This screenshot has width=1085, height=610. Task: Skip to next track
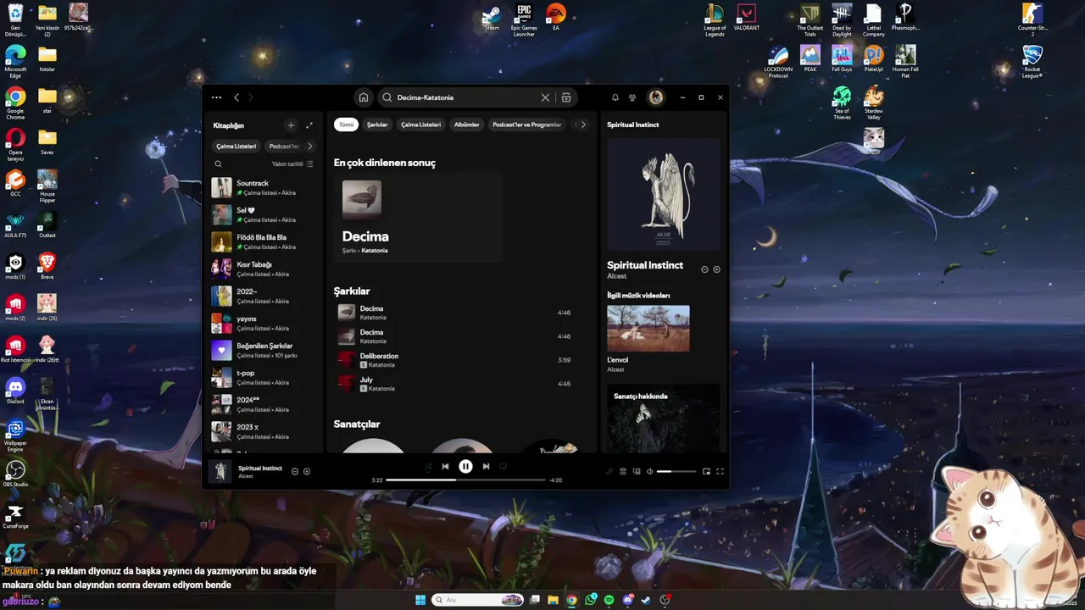click(486, 466)
